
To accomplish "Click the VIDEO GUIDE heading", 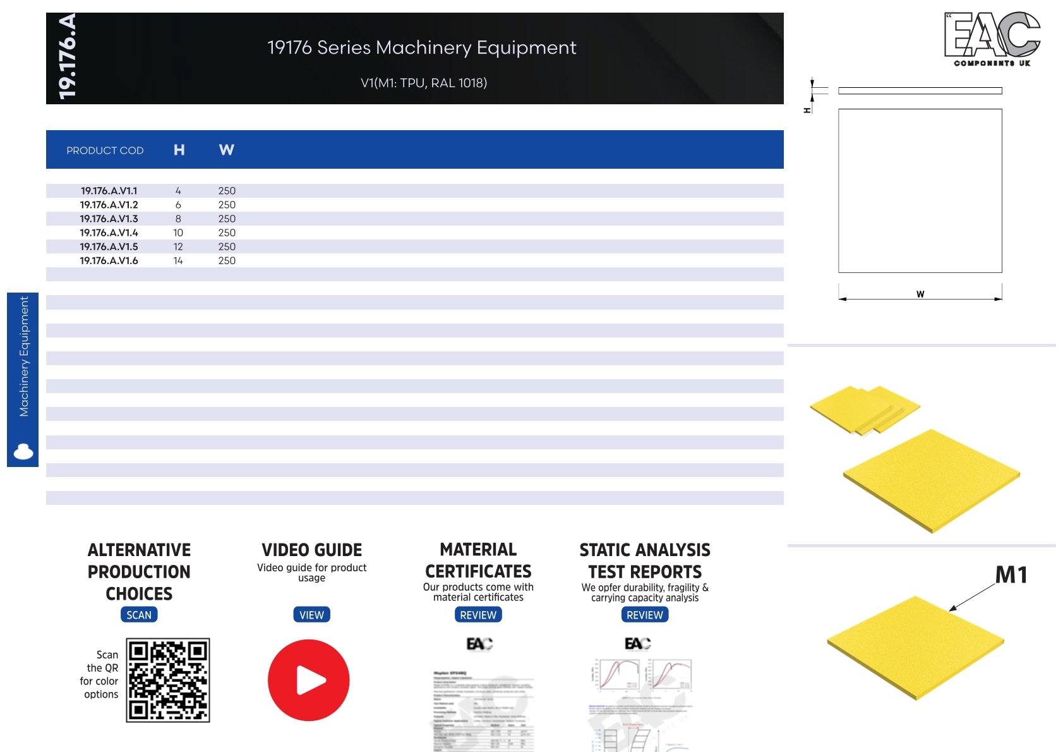I will click(312, 550).
